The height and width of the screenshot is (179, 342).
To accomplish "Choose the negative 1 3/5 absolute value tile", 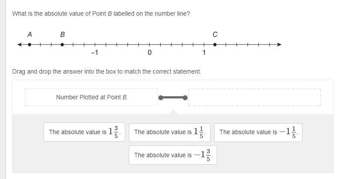I will point(173,155).
